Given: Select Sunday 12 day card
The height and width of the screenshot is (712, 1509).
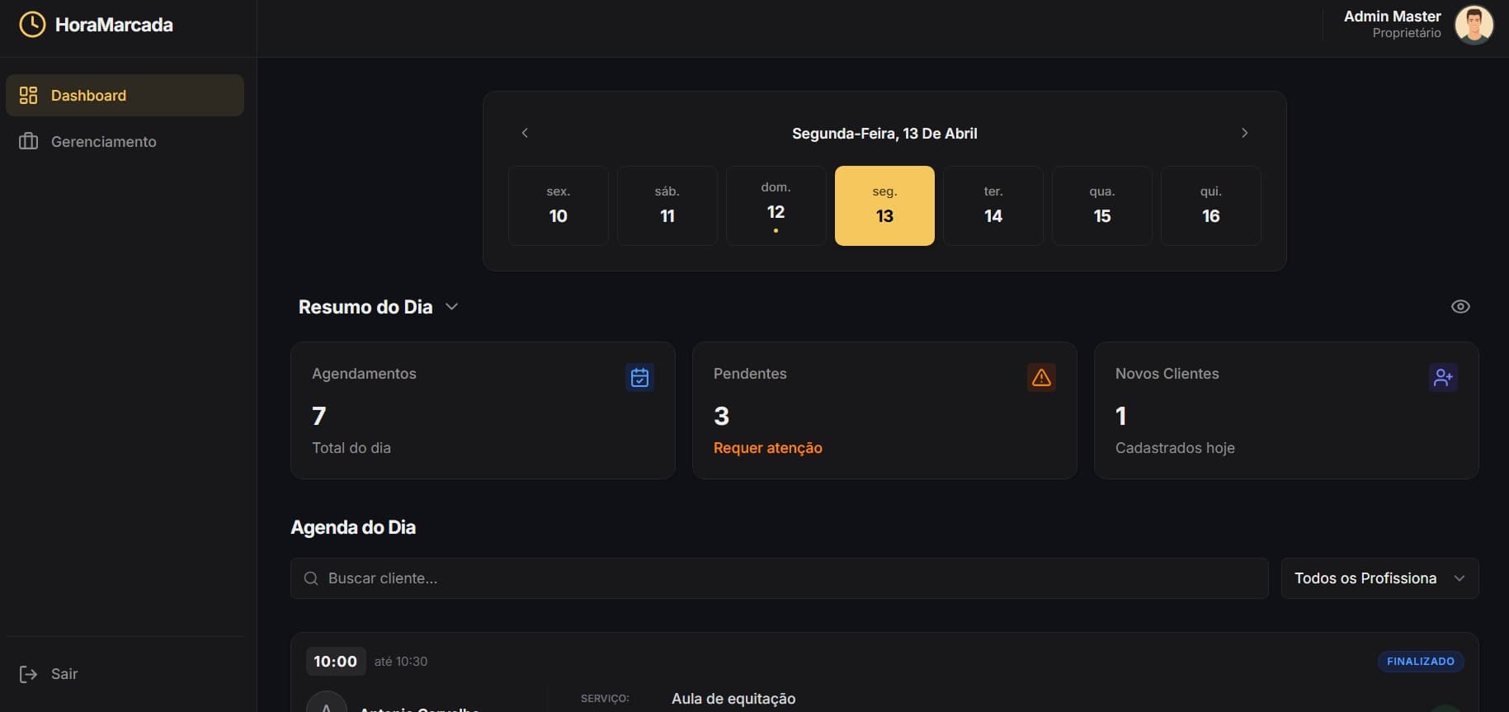Looking at the screenshot, I should point(776,205).
